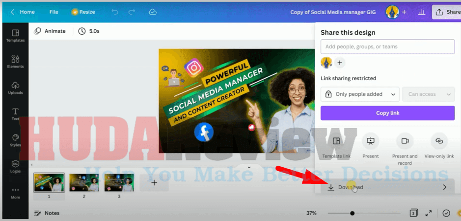The height and width of the screenshot is (221, 461).
Task: Open the Can access dropdown
Action: pos(429,94)
